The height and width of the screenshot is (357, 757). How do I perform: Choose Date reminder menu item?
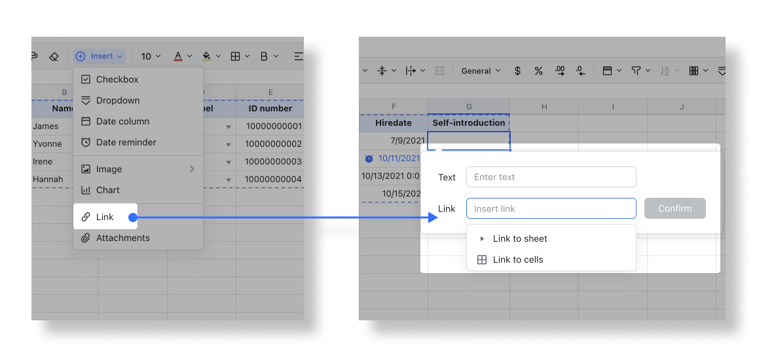[126, 142]
